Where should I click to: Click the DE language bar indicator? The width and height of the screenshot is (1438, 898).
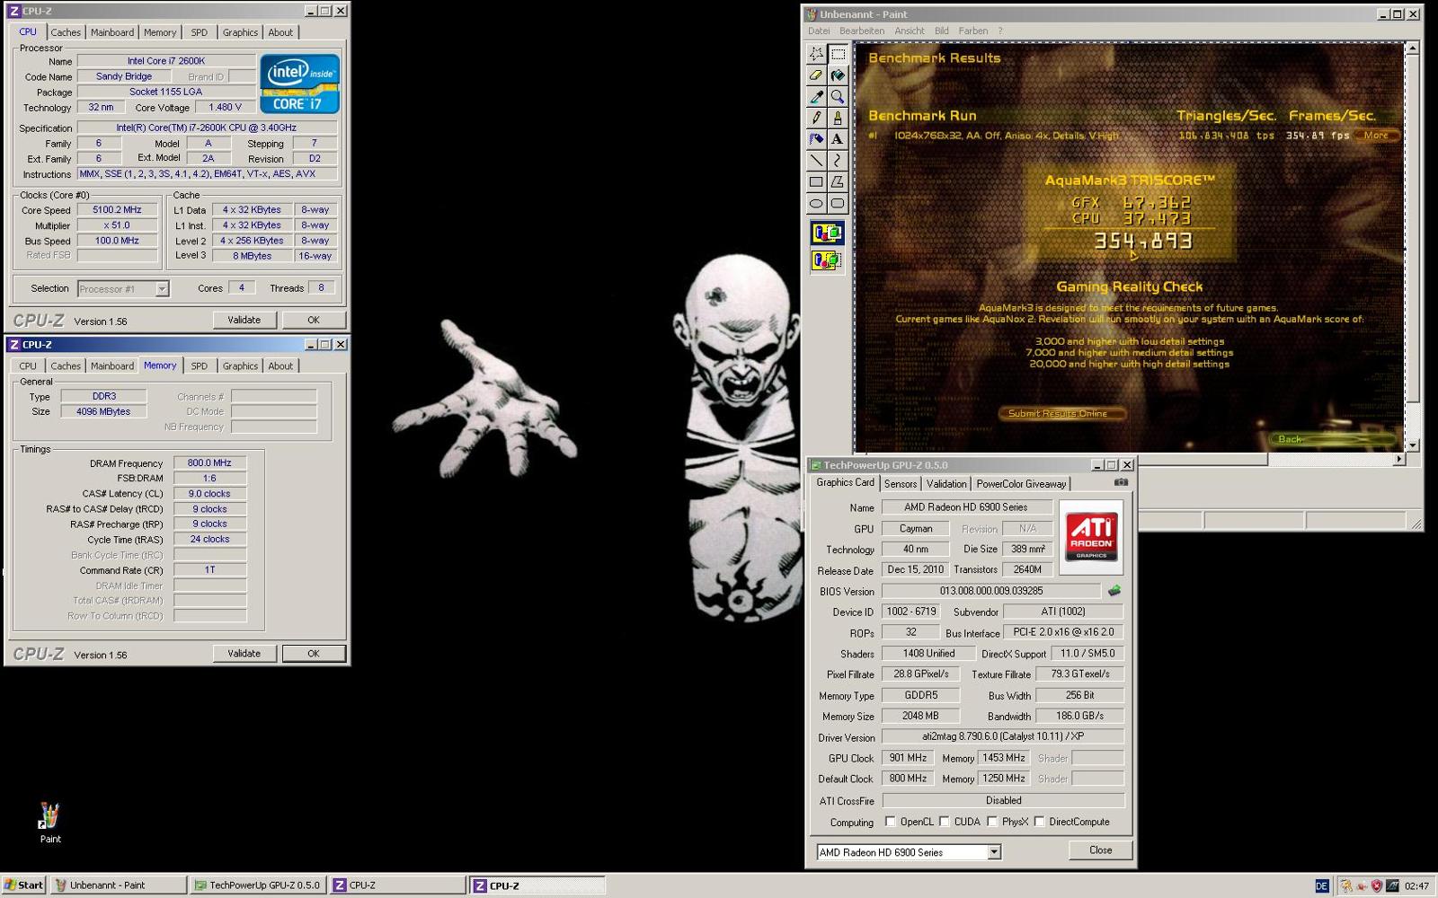click(1322, 885)
